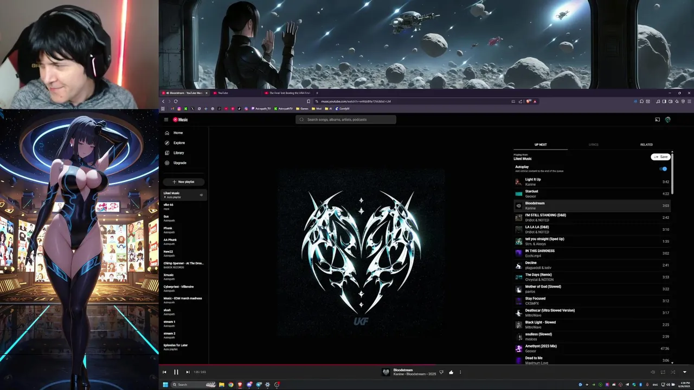The image size is (694, 390).
Task: Play Amethyst (2023 Mix) in queue
Action: tap(592, 349)
